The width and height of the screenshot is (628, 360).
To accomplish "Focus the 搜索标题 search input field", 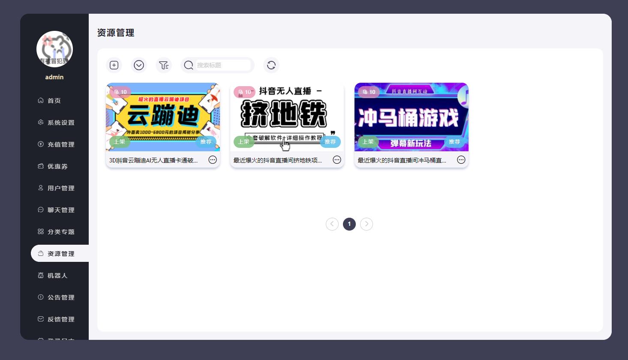I will [x=223, y=65].
